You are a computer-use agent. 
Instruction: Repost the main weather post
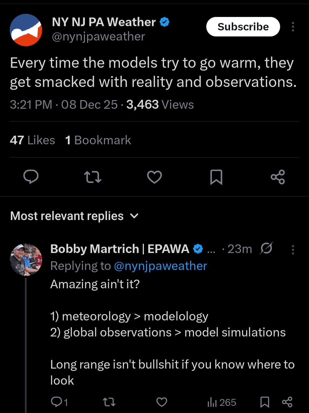coord(92,177)
